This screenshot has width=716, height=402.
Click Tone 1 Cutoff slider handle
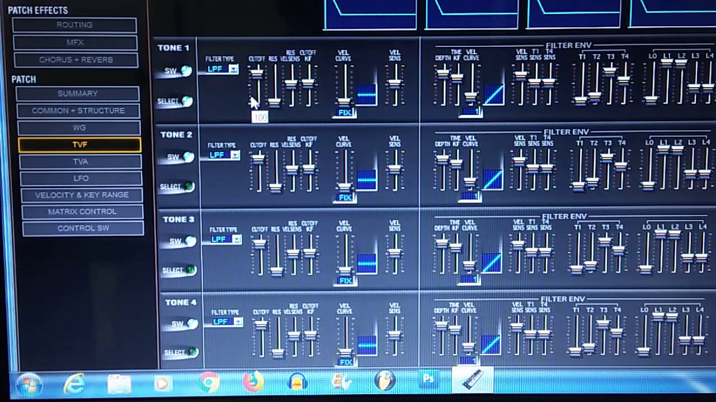(256, 73)
